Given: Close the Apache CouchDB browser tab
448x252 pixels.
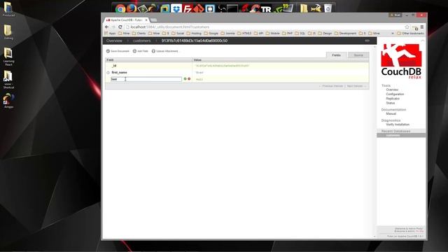Looking at the screenshot, I should (146, 20).
